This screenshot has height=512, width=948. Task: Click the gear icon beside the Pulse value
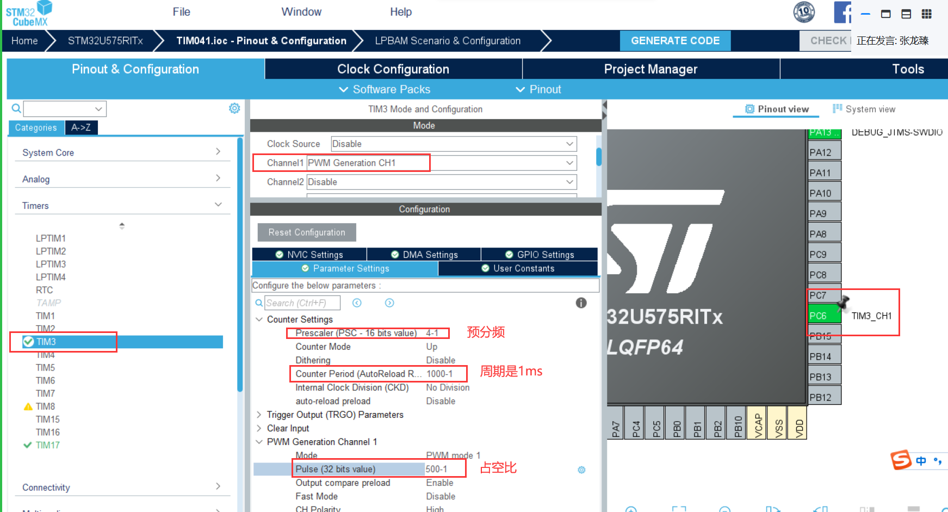point(581,470)
